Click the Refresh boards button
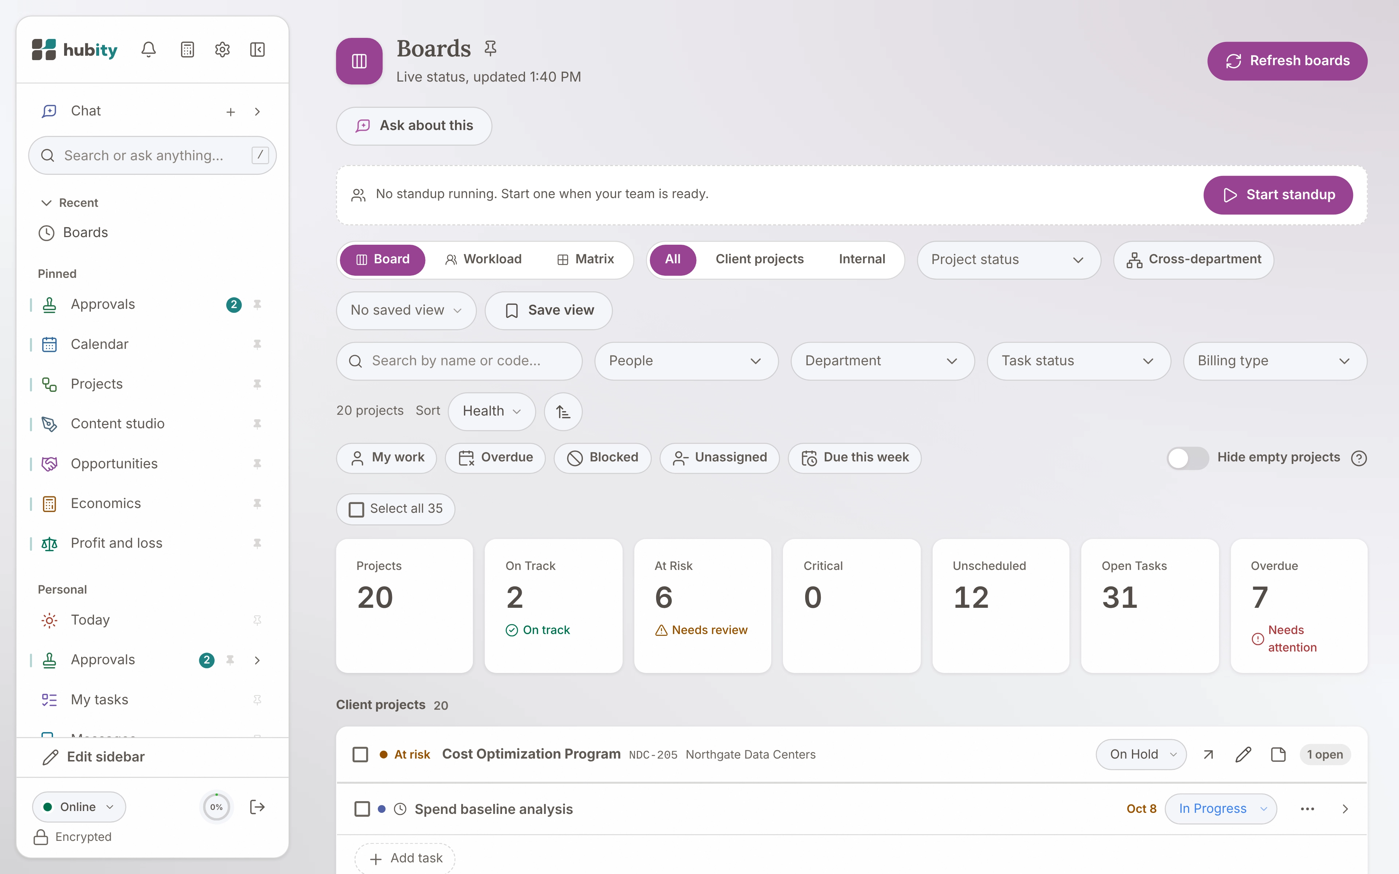 coord(1287,61)
